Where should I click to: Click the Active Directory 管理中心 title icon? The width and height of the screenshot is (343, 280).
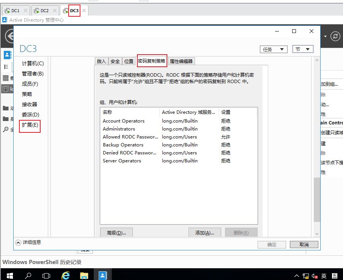5,20
